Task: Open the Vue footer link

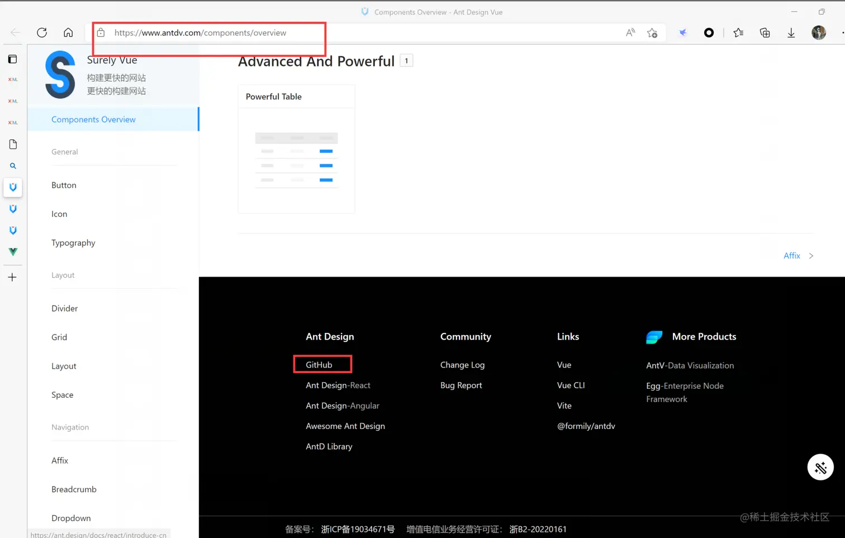Action: coord(564,365)
